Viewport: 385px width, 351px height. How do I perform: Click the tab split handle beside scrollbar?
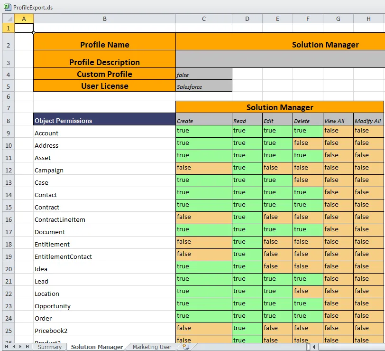[x=308, y=347]
